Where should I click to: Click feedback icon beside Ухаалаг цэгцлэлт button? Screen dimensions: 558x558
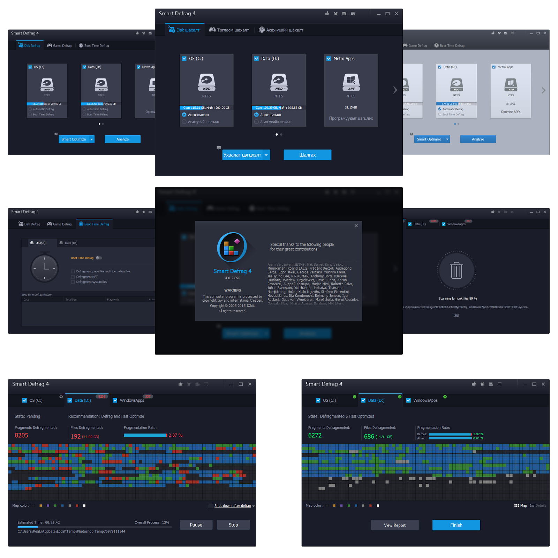219,148
